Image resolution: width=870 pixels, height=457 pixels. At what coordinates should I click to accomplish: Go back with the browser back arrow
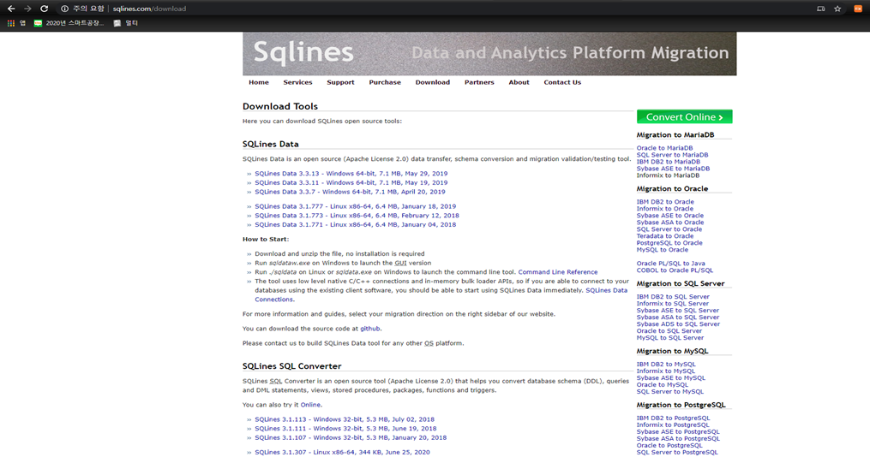tap(11, 9)
